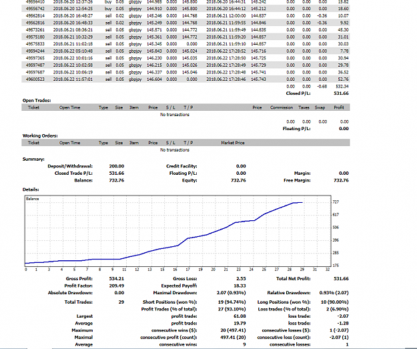Click "No transactions" under Working Orders
This screenshot has height=349, width=417.
(174, 150)
